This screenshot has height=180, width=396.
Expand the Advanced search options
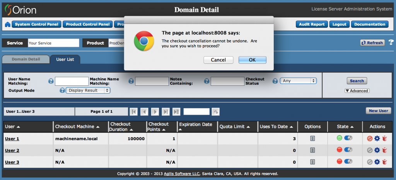point(357,91)
